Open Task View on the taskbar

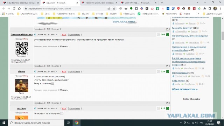click(x=68, y=123)
